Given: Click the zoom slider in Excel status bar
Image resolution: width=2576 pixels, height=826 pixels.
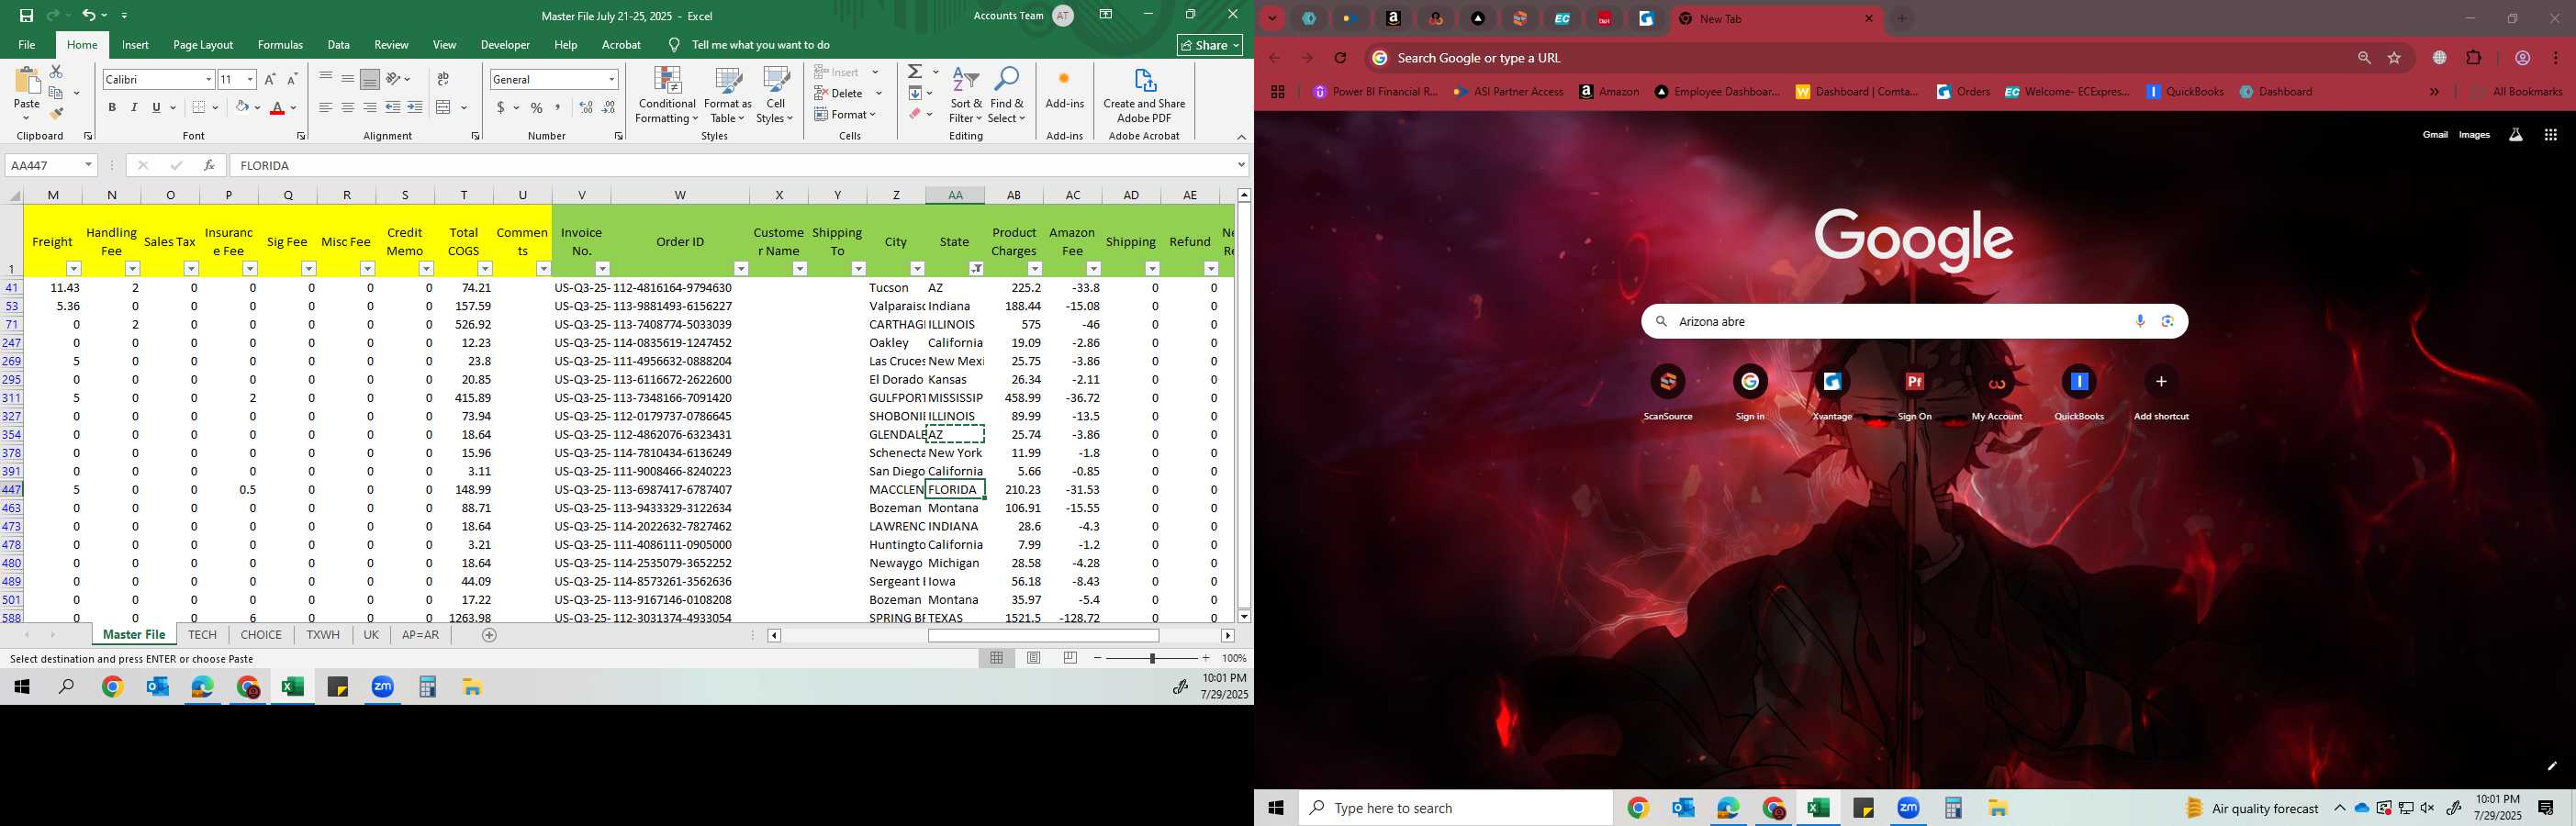Looking at the screenshot, I should [1152, 658].
